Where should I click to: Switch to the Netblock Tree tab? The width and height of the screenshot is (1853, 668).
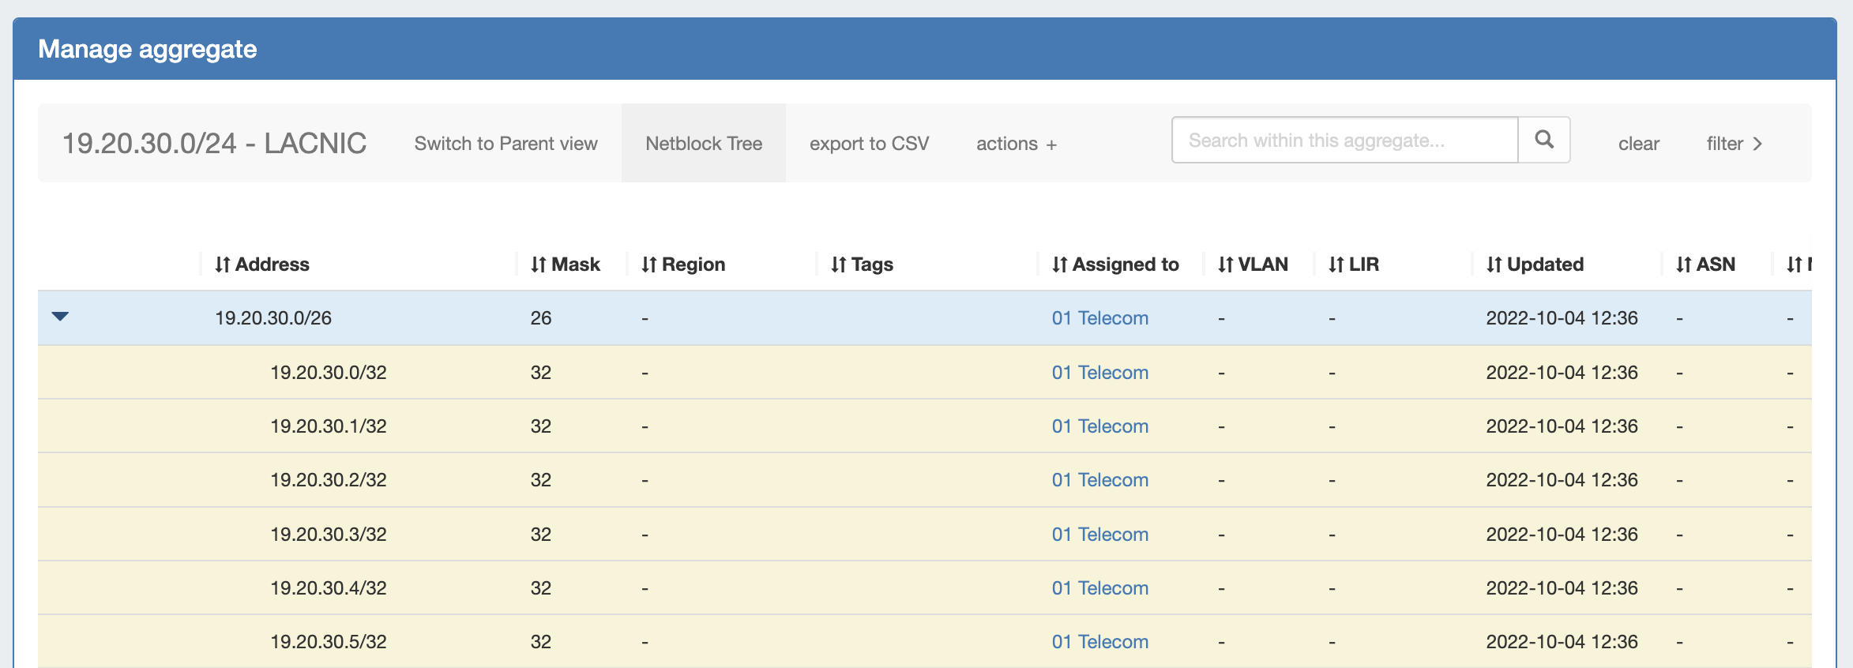tap(703, 144)
